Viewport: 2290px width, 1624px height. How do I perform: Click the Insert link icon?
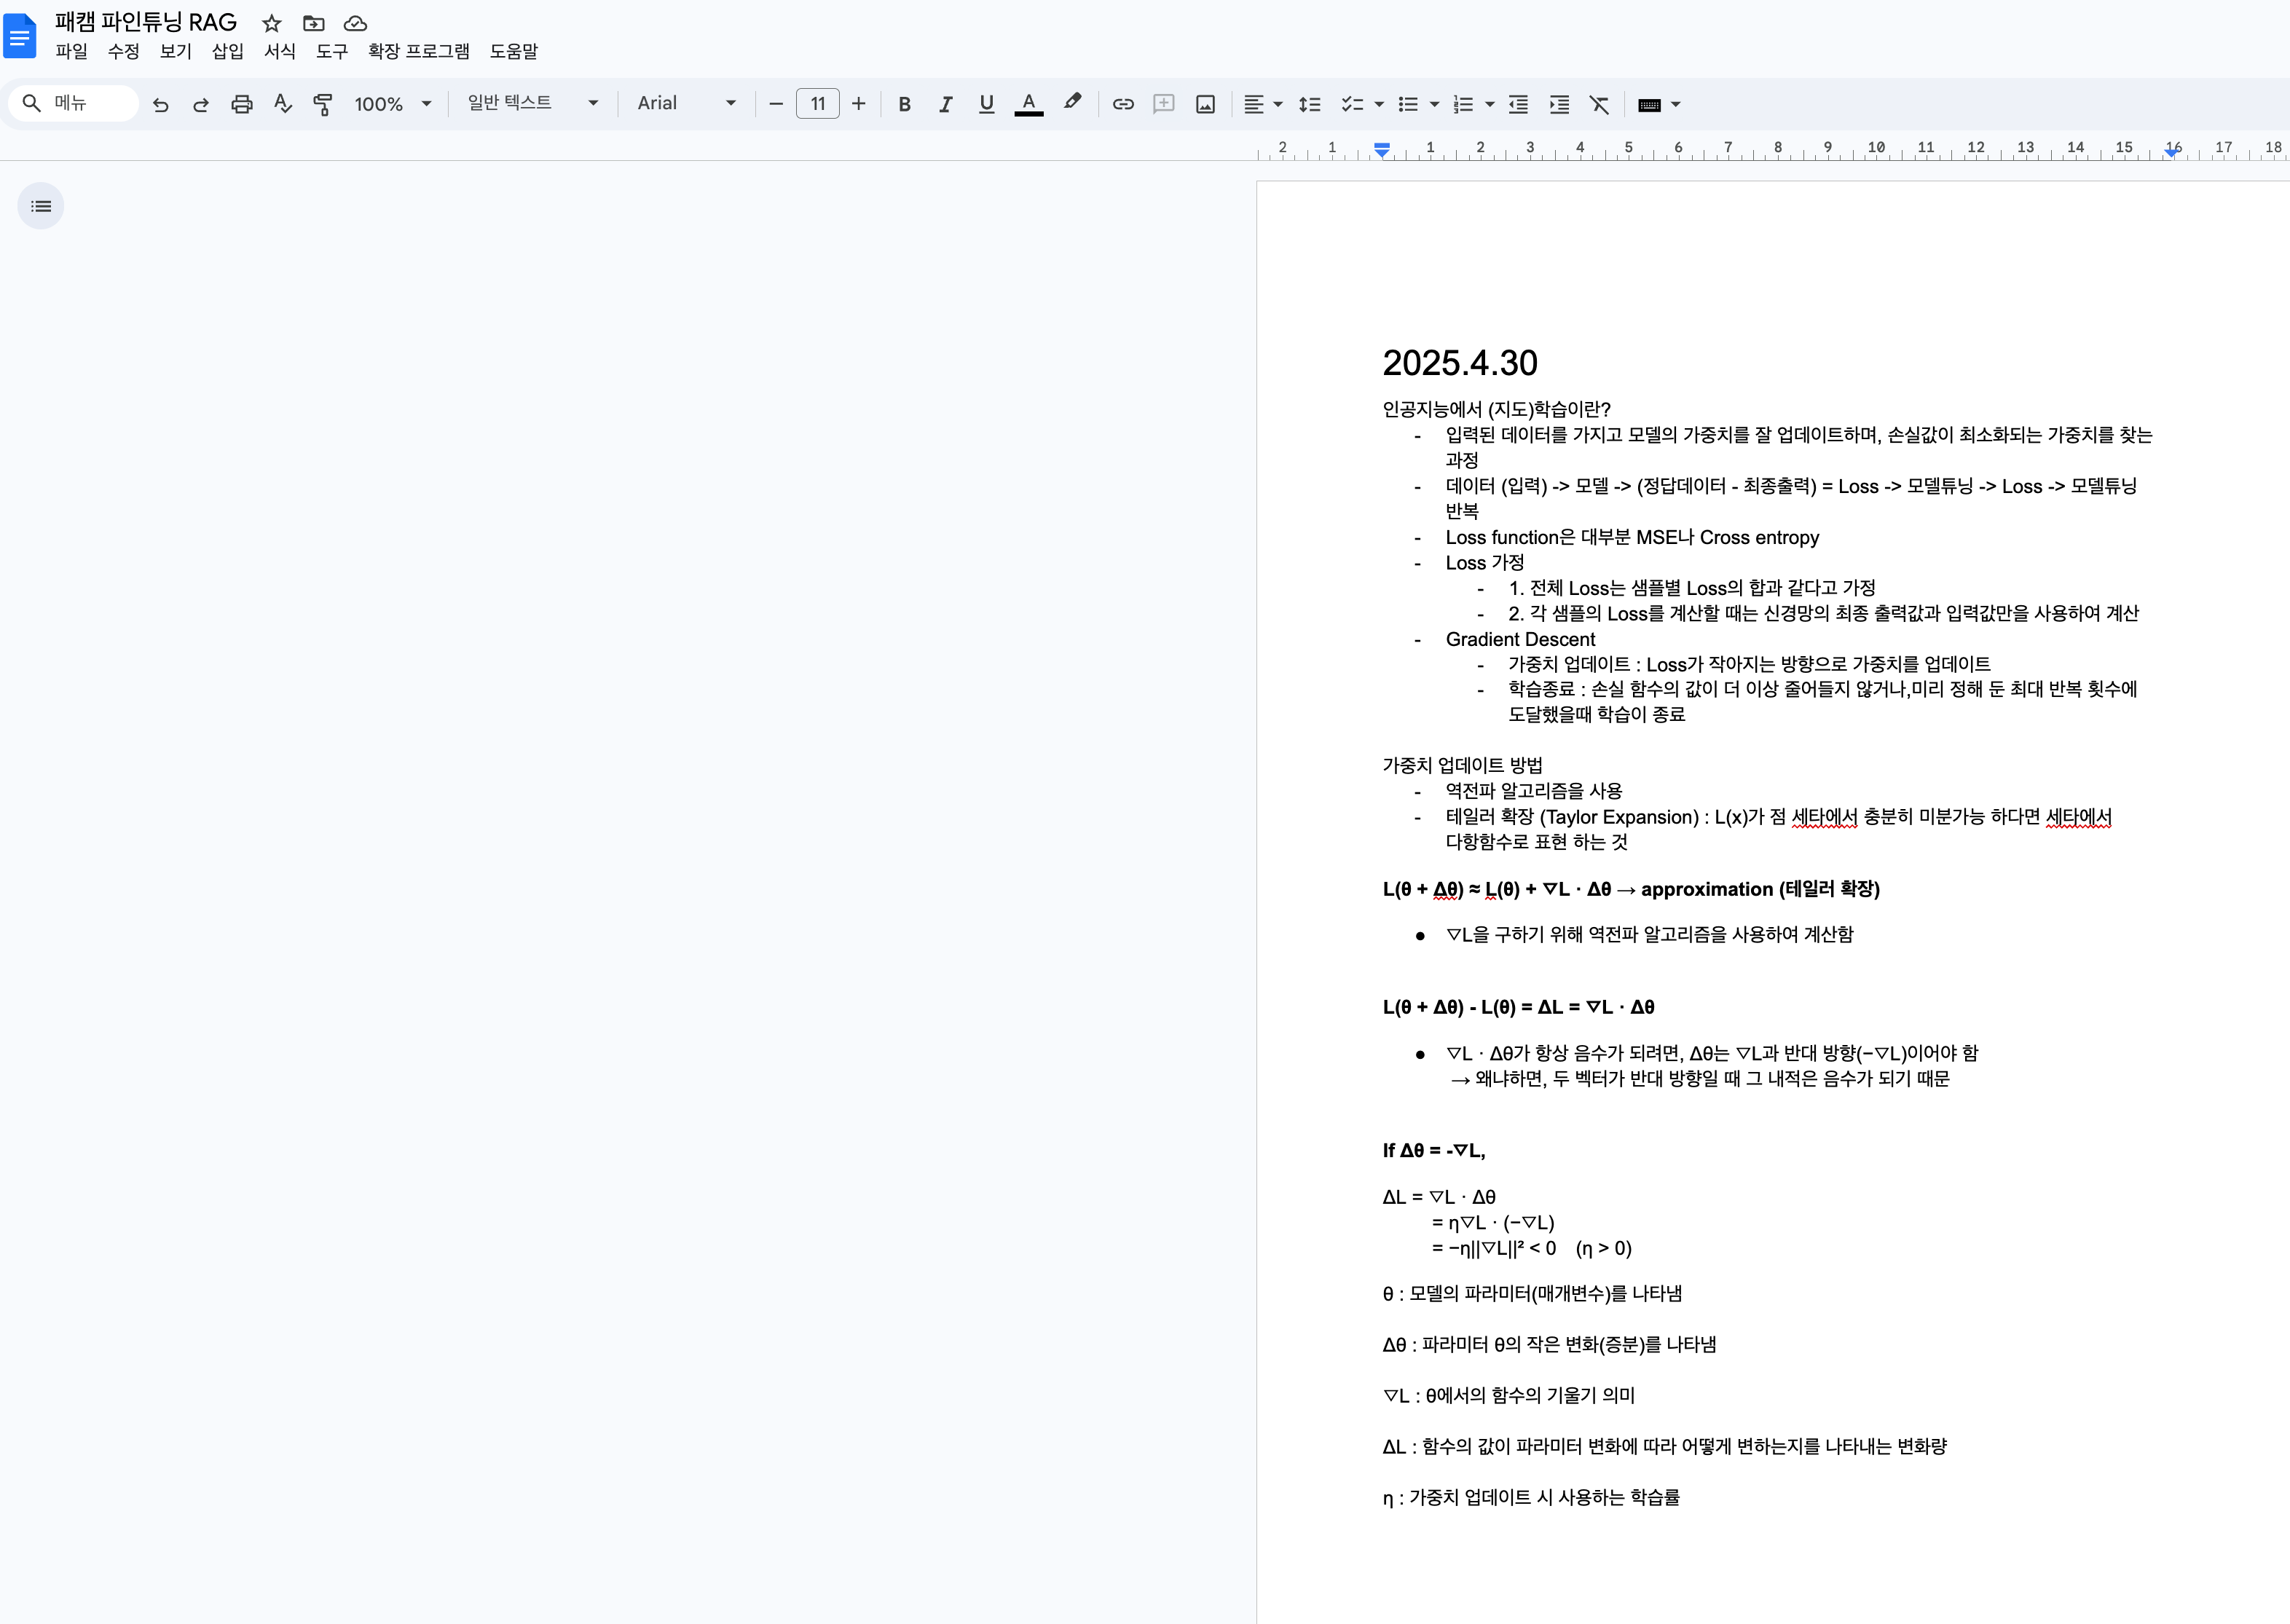coord(1123,104)
